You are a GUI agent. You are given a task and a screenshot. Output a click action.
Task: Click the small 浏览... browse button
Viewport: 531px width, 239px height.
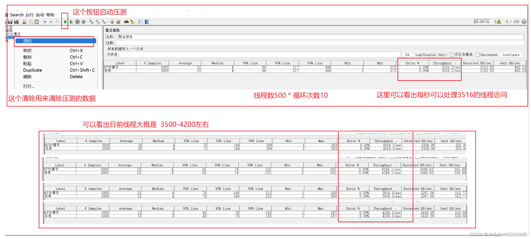(408, 55)
